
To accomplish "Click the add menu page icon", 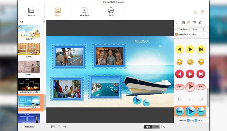I will pyautogui.click(x=53, y=127).
